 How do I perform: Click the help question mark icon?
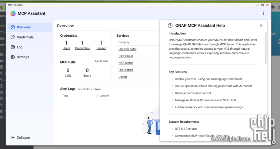(170, 25)
